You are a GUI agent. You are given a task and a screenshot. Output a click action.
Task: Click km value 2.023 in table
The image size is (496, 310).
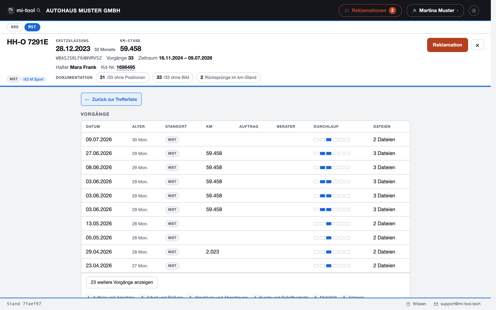click(212, 252)
